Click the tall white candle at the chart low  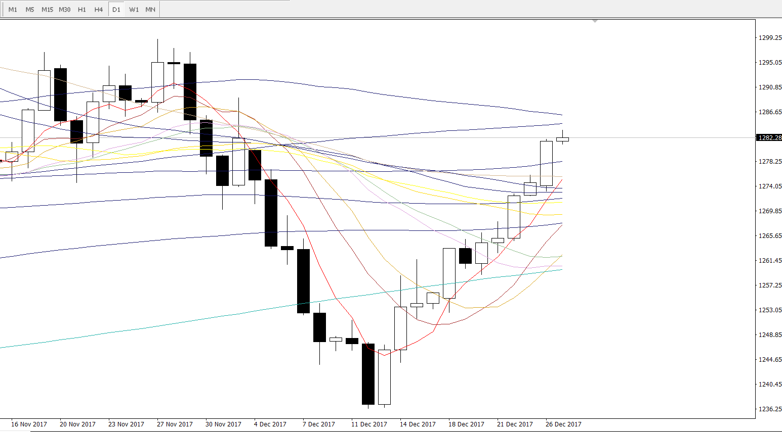click(384, 376)
